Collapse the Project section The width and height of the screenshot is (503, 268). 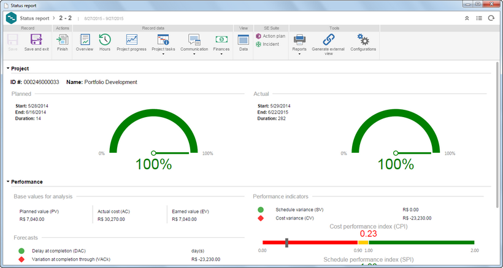tap(8, 68)
